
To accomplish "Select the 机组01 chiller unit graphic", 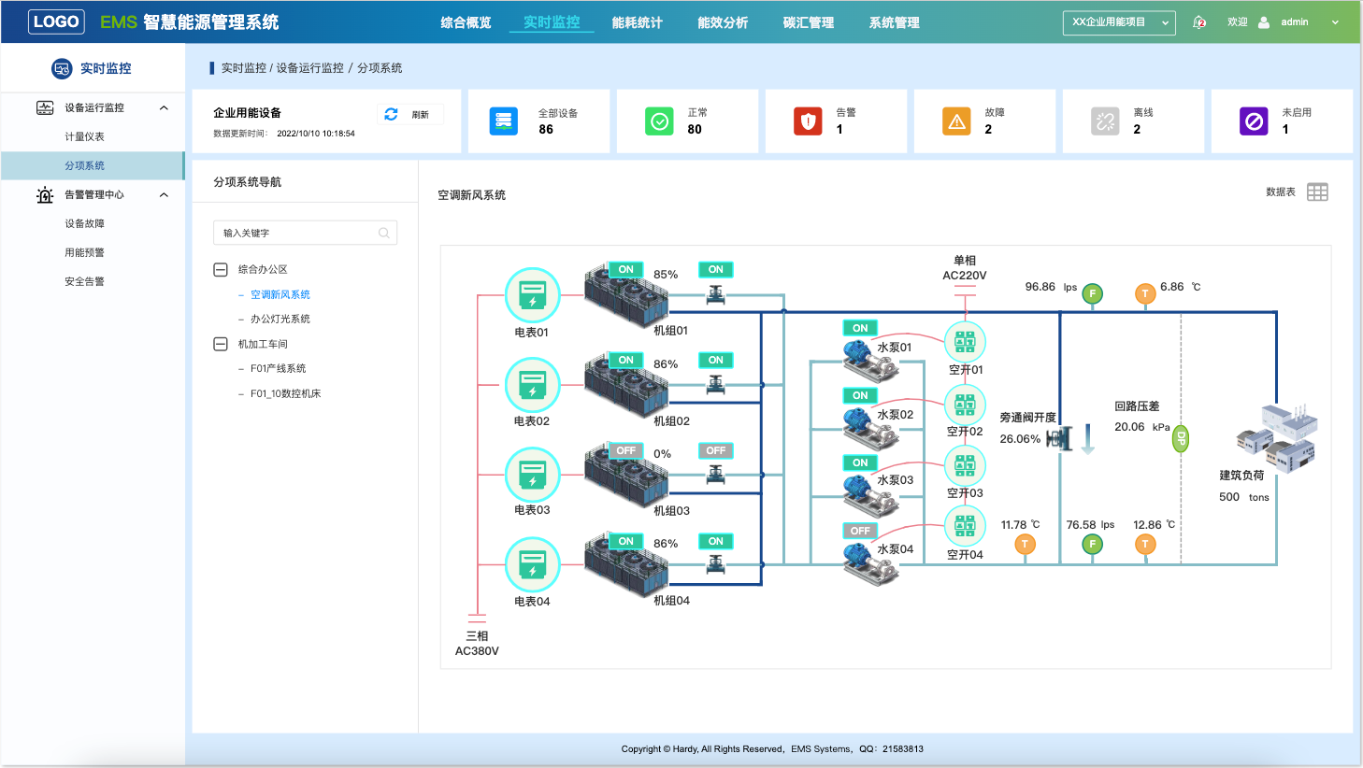I will [626, 297].
